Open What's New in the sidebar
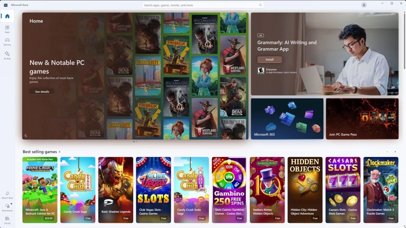This screenshot has height=228, width=406. (x=7, y=195)
